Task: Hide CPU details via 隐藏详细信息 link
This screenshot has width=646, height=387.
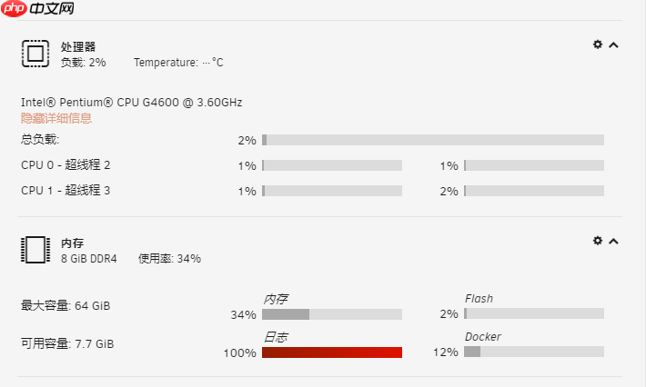Action: point(56,118)
